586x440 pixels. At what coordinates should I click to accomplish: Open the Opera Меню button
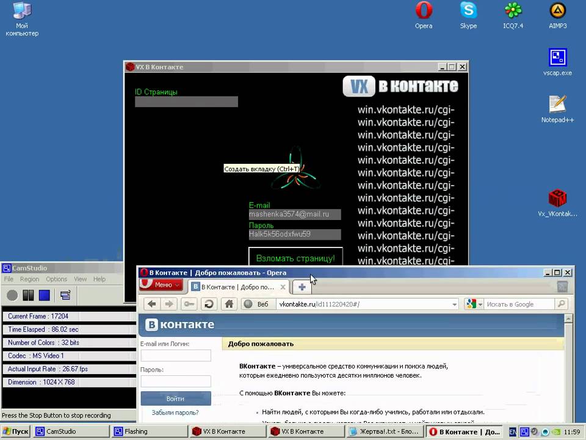161,285
